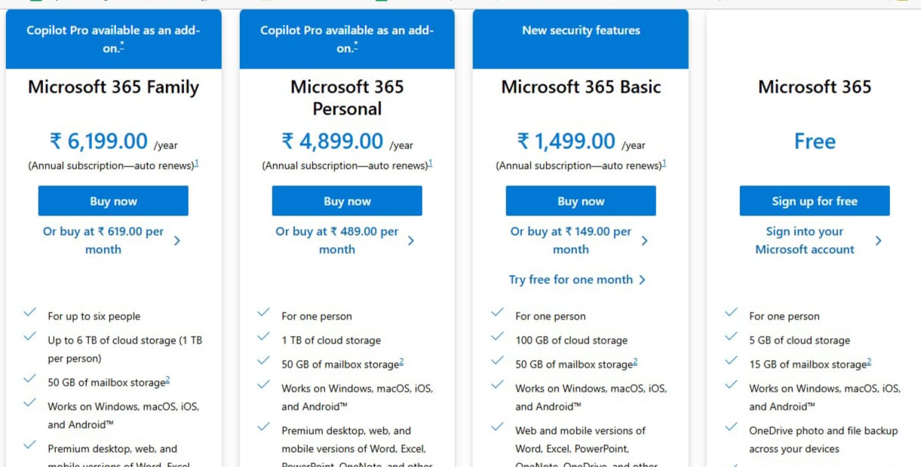Open the Personal ₹ 489.00 per month link
This screenshot has width=921, height=467.
337,240
